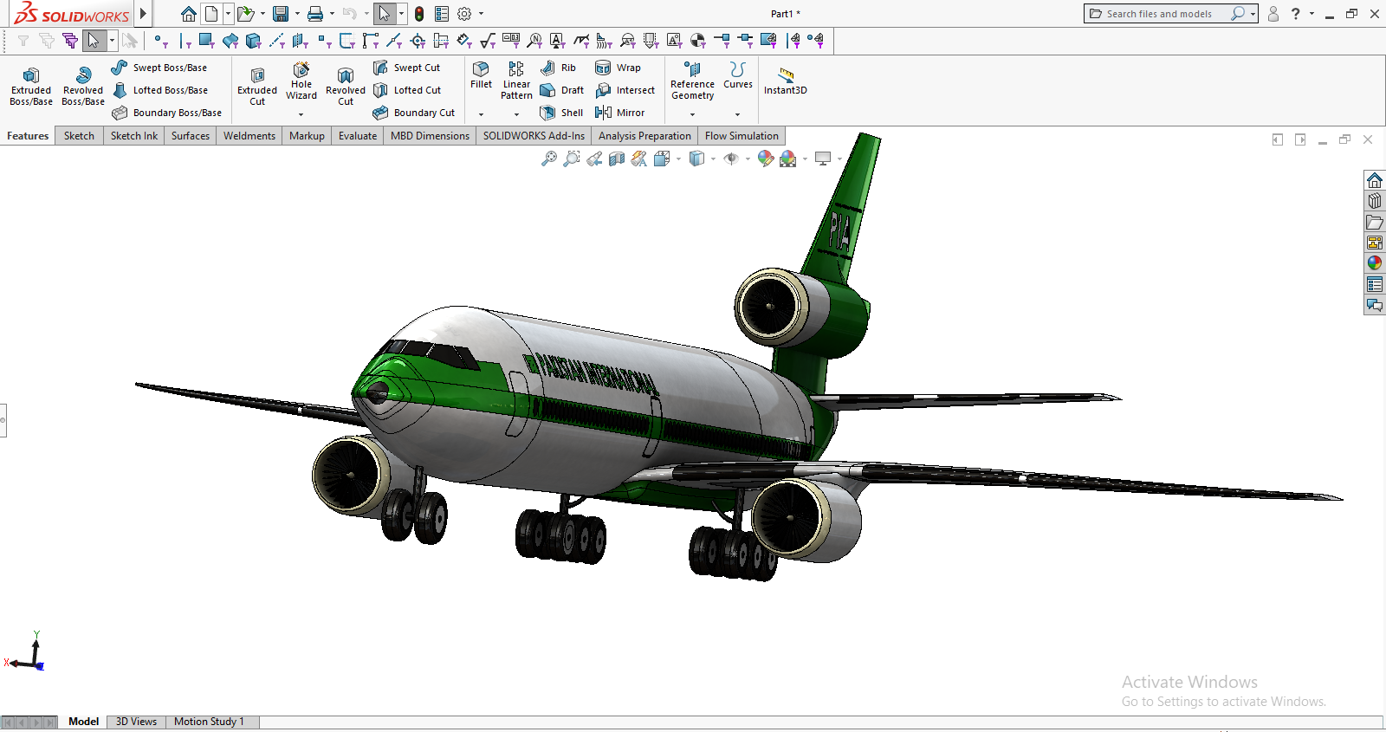Click the Print icon
This screenshot has width=1386, height=732.
(315, 14)
